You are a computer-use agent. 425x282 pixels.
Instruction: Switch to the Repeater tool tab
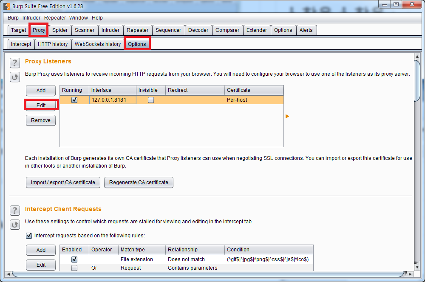coord(137,30)
